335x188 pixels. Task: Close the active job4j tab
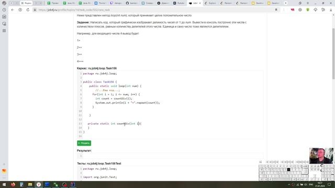click(200, 3)
